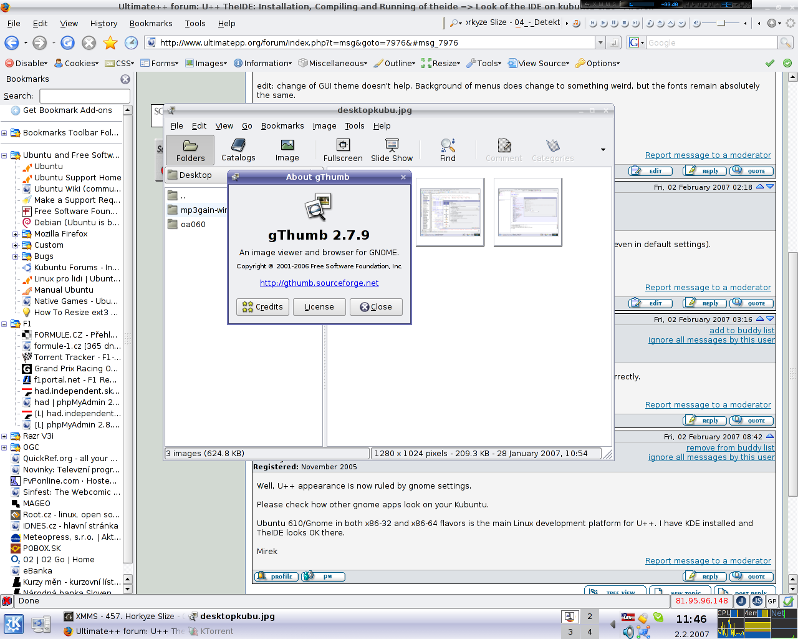Screen dimensions: 798x639
Task: Click the Fullscreen icon in gThumb toolbar
Action: point(343,150)
